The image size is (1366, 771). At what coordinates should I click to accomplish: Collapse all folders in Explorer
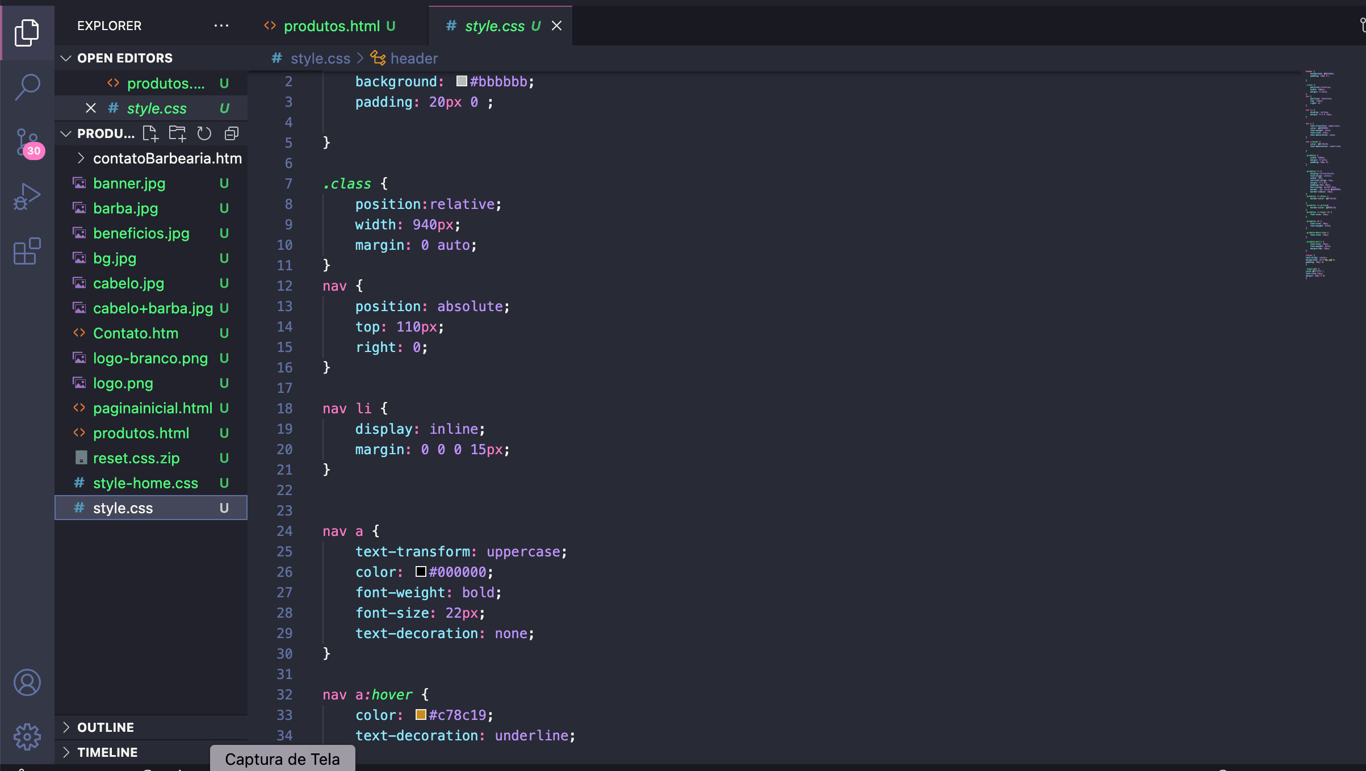(231, 133)
